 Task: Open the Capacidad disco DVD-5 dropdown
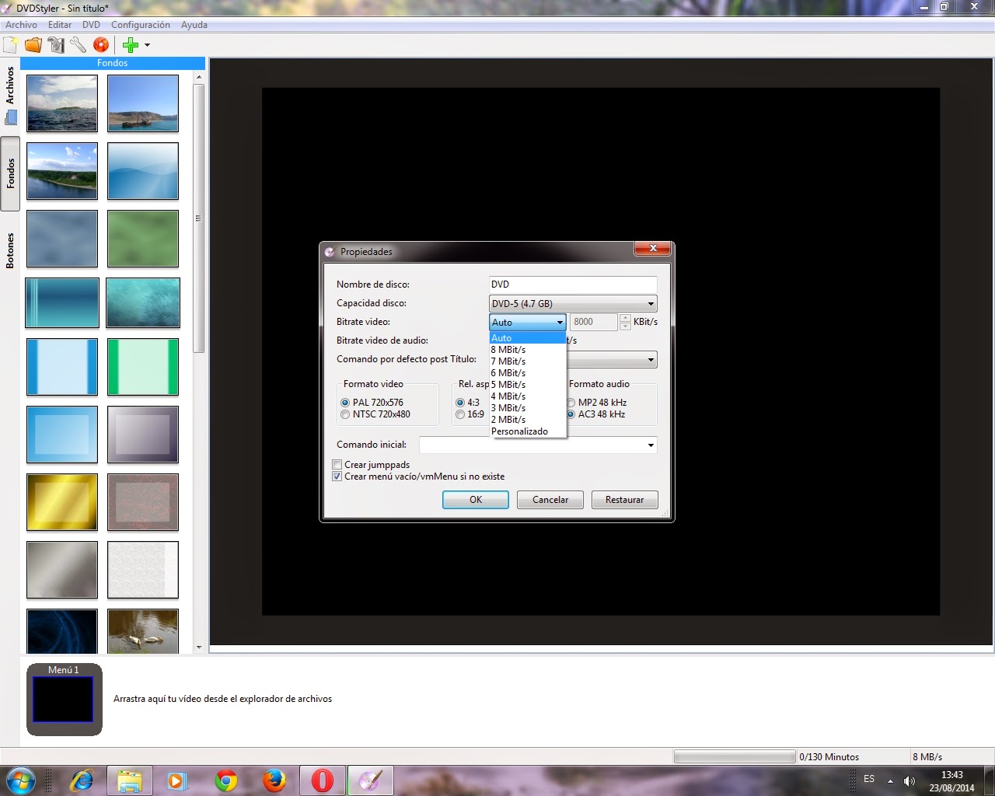(x=573, y=304)
